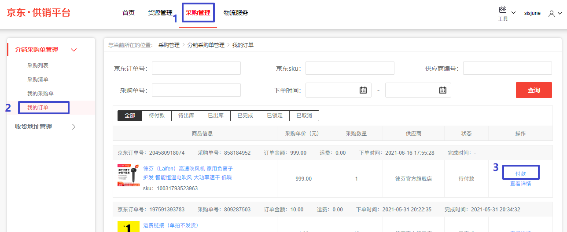
Task: Click the 商品信息 column header
Action: point(202,134)
